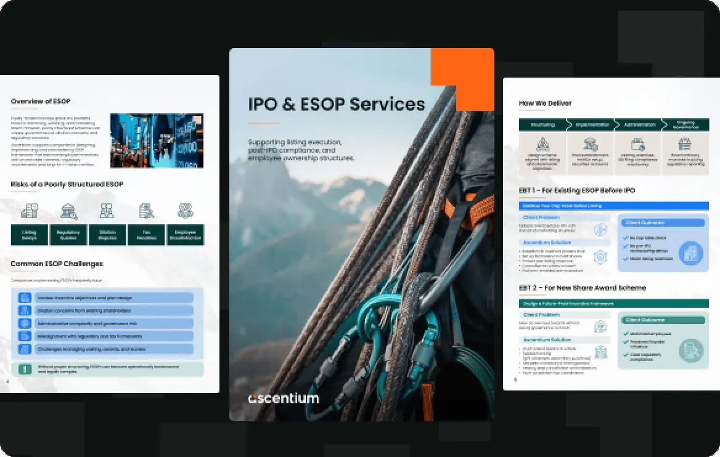The image size is (720, 457).
Task: Click the cover subtitle about listing execution
Action: pyautogui.click(x=301, y=150)
